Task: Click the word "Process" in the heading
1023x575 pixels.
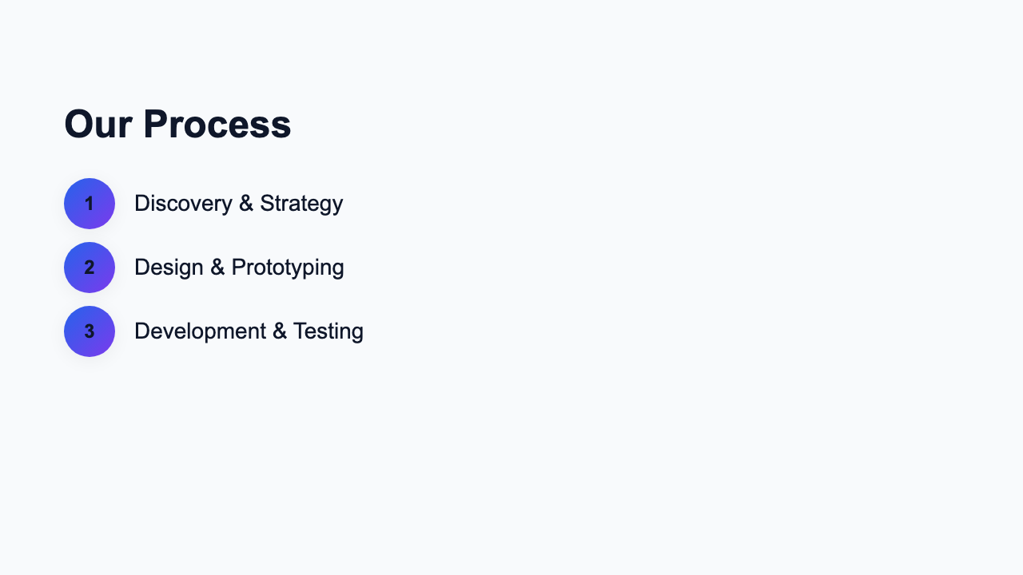Action: pyautogui.click(x=217, y=125)
